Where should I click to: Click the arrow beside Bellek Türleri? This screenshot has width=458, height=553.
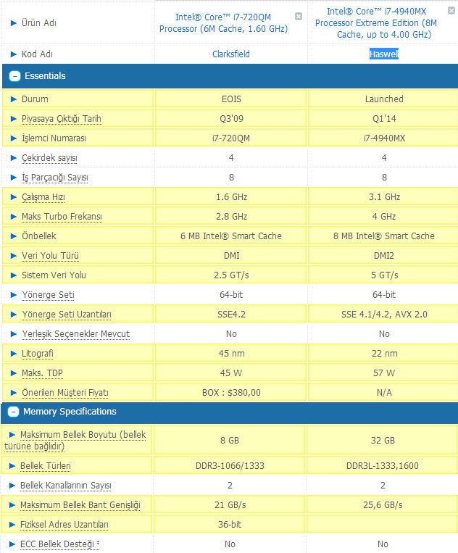coord(12,466)
